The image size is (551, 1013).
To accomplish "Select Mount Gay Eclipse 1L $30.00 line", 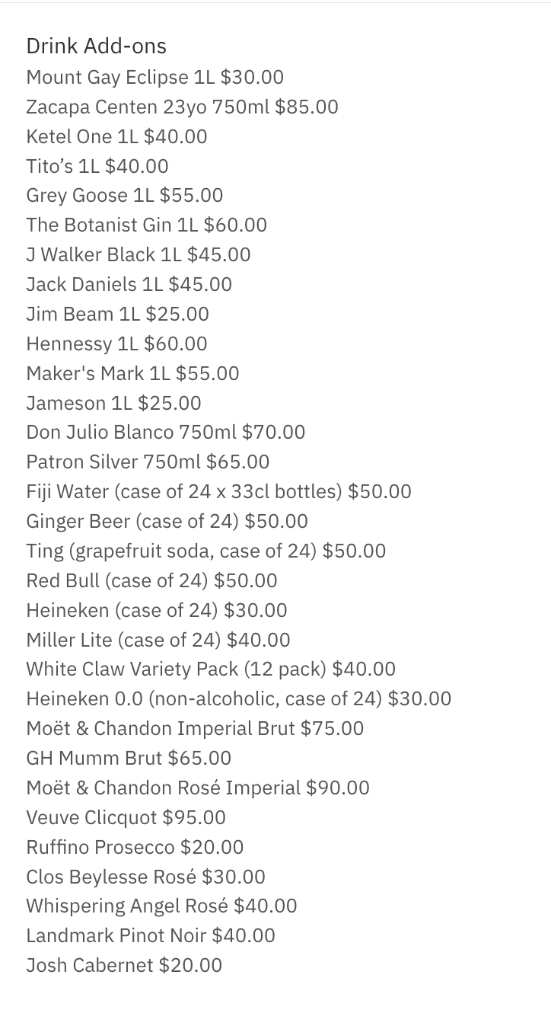I will click(x=154, y=78).
